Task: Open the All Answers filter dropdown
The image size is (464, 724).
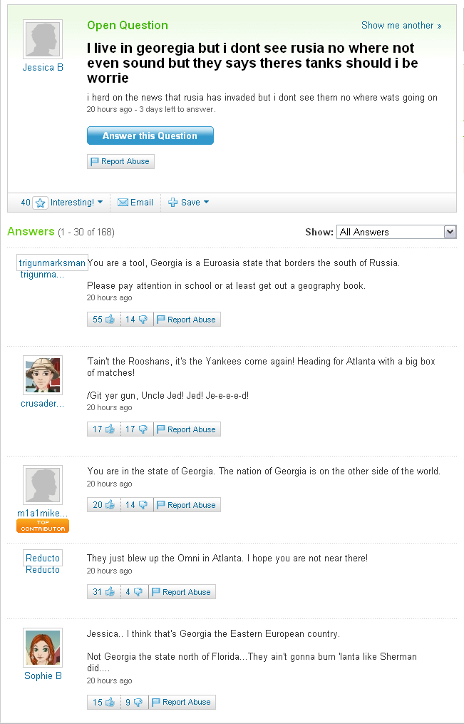Action: (396, 232)
